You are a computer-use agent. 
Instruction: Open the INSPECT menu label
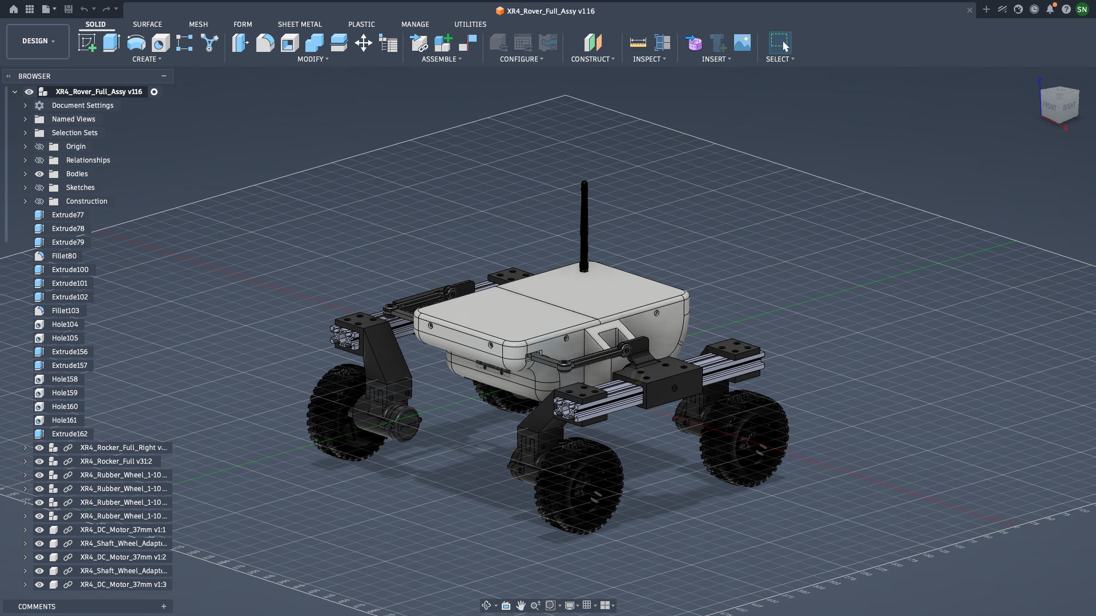click(649, 59)
